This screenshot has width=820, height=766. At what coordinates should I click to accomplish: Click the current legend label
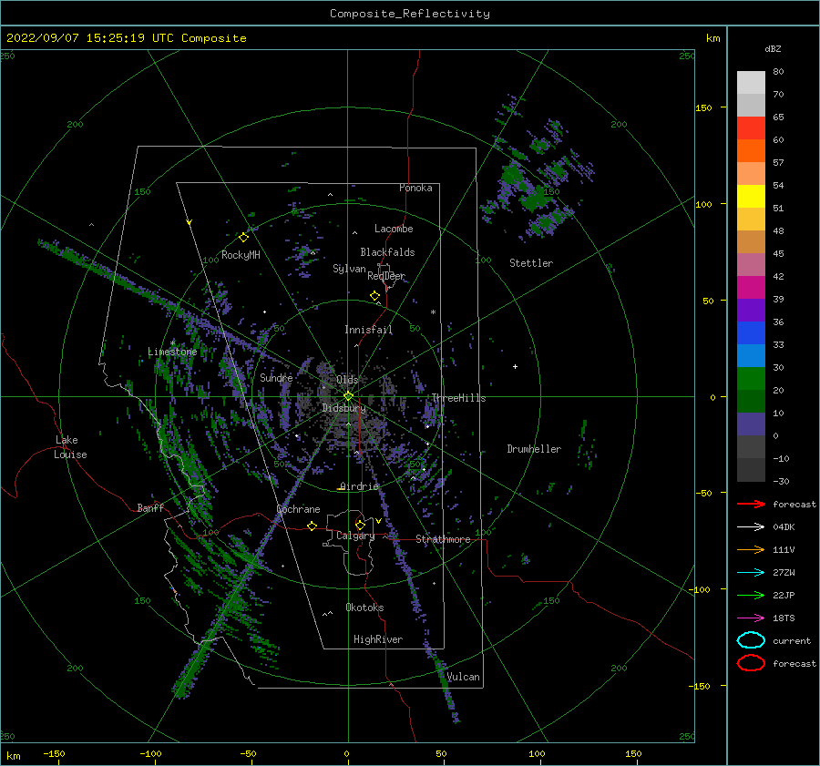[x=792, y=640]
